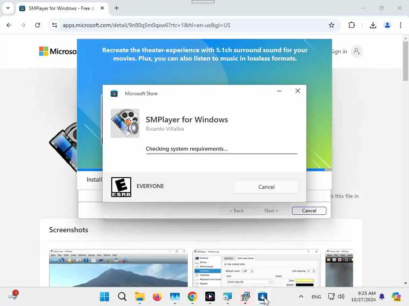Click the Microsoft logo on webpage
This screenshot has height=306, width=409.
58,51
